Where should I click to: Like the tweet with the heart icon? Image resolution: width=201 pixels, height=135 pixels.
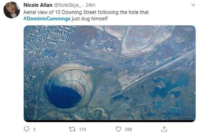pos(118,129)
